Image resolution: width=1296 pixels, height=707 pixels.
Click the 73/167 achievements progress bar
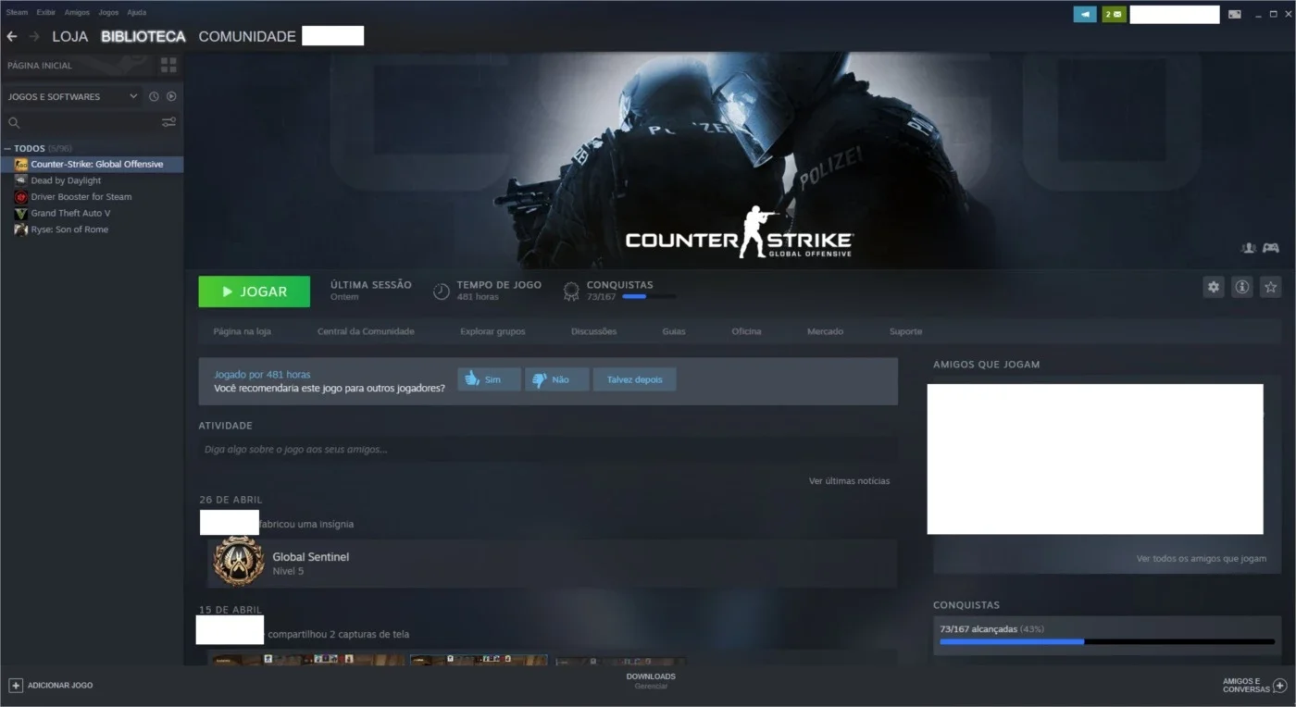649,297
